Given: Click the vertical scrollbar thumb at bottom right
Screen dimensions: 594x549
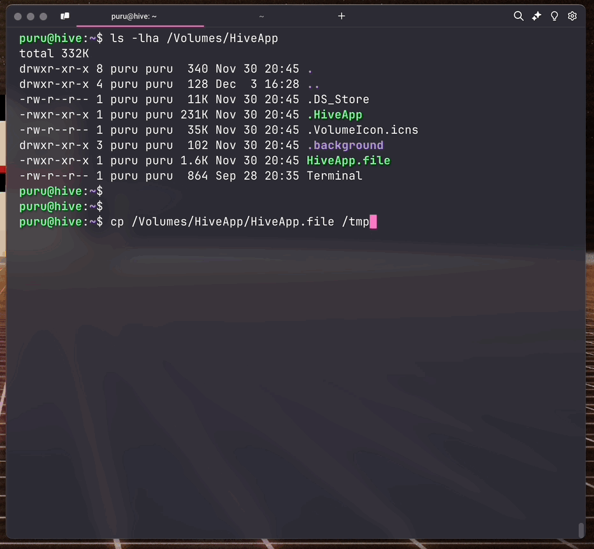Looking at the screenshot, I should (581, 530).
